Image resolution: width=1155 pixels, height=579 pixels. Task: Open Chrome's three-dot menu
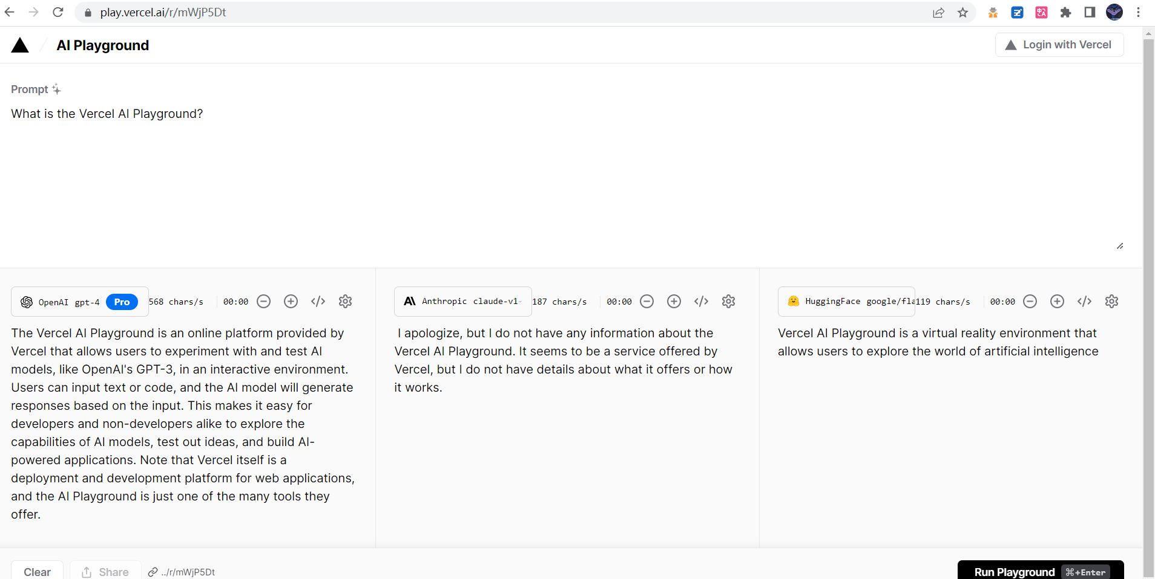pos(1138,13)
